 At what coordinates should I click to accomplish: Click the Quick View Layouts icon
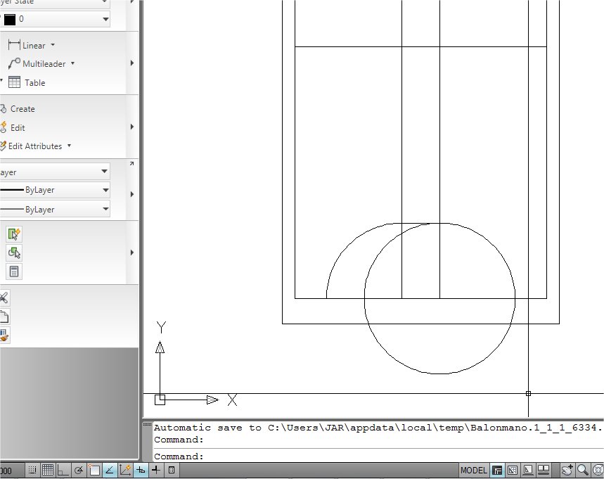(528, 471)
